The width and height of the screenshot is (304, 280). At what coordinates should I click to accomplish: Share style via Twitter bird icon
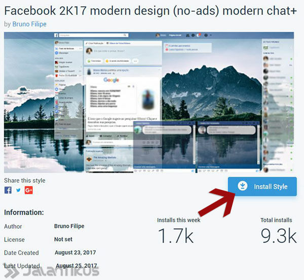(18, 190)
